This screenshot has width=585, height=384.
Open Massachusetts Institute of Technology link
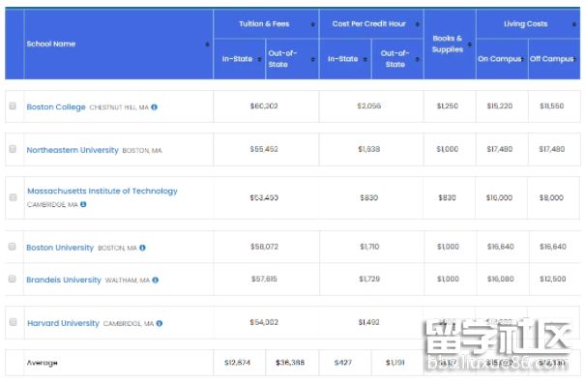(x=102, y=192)
